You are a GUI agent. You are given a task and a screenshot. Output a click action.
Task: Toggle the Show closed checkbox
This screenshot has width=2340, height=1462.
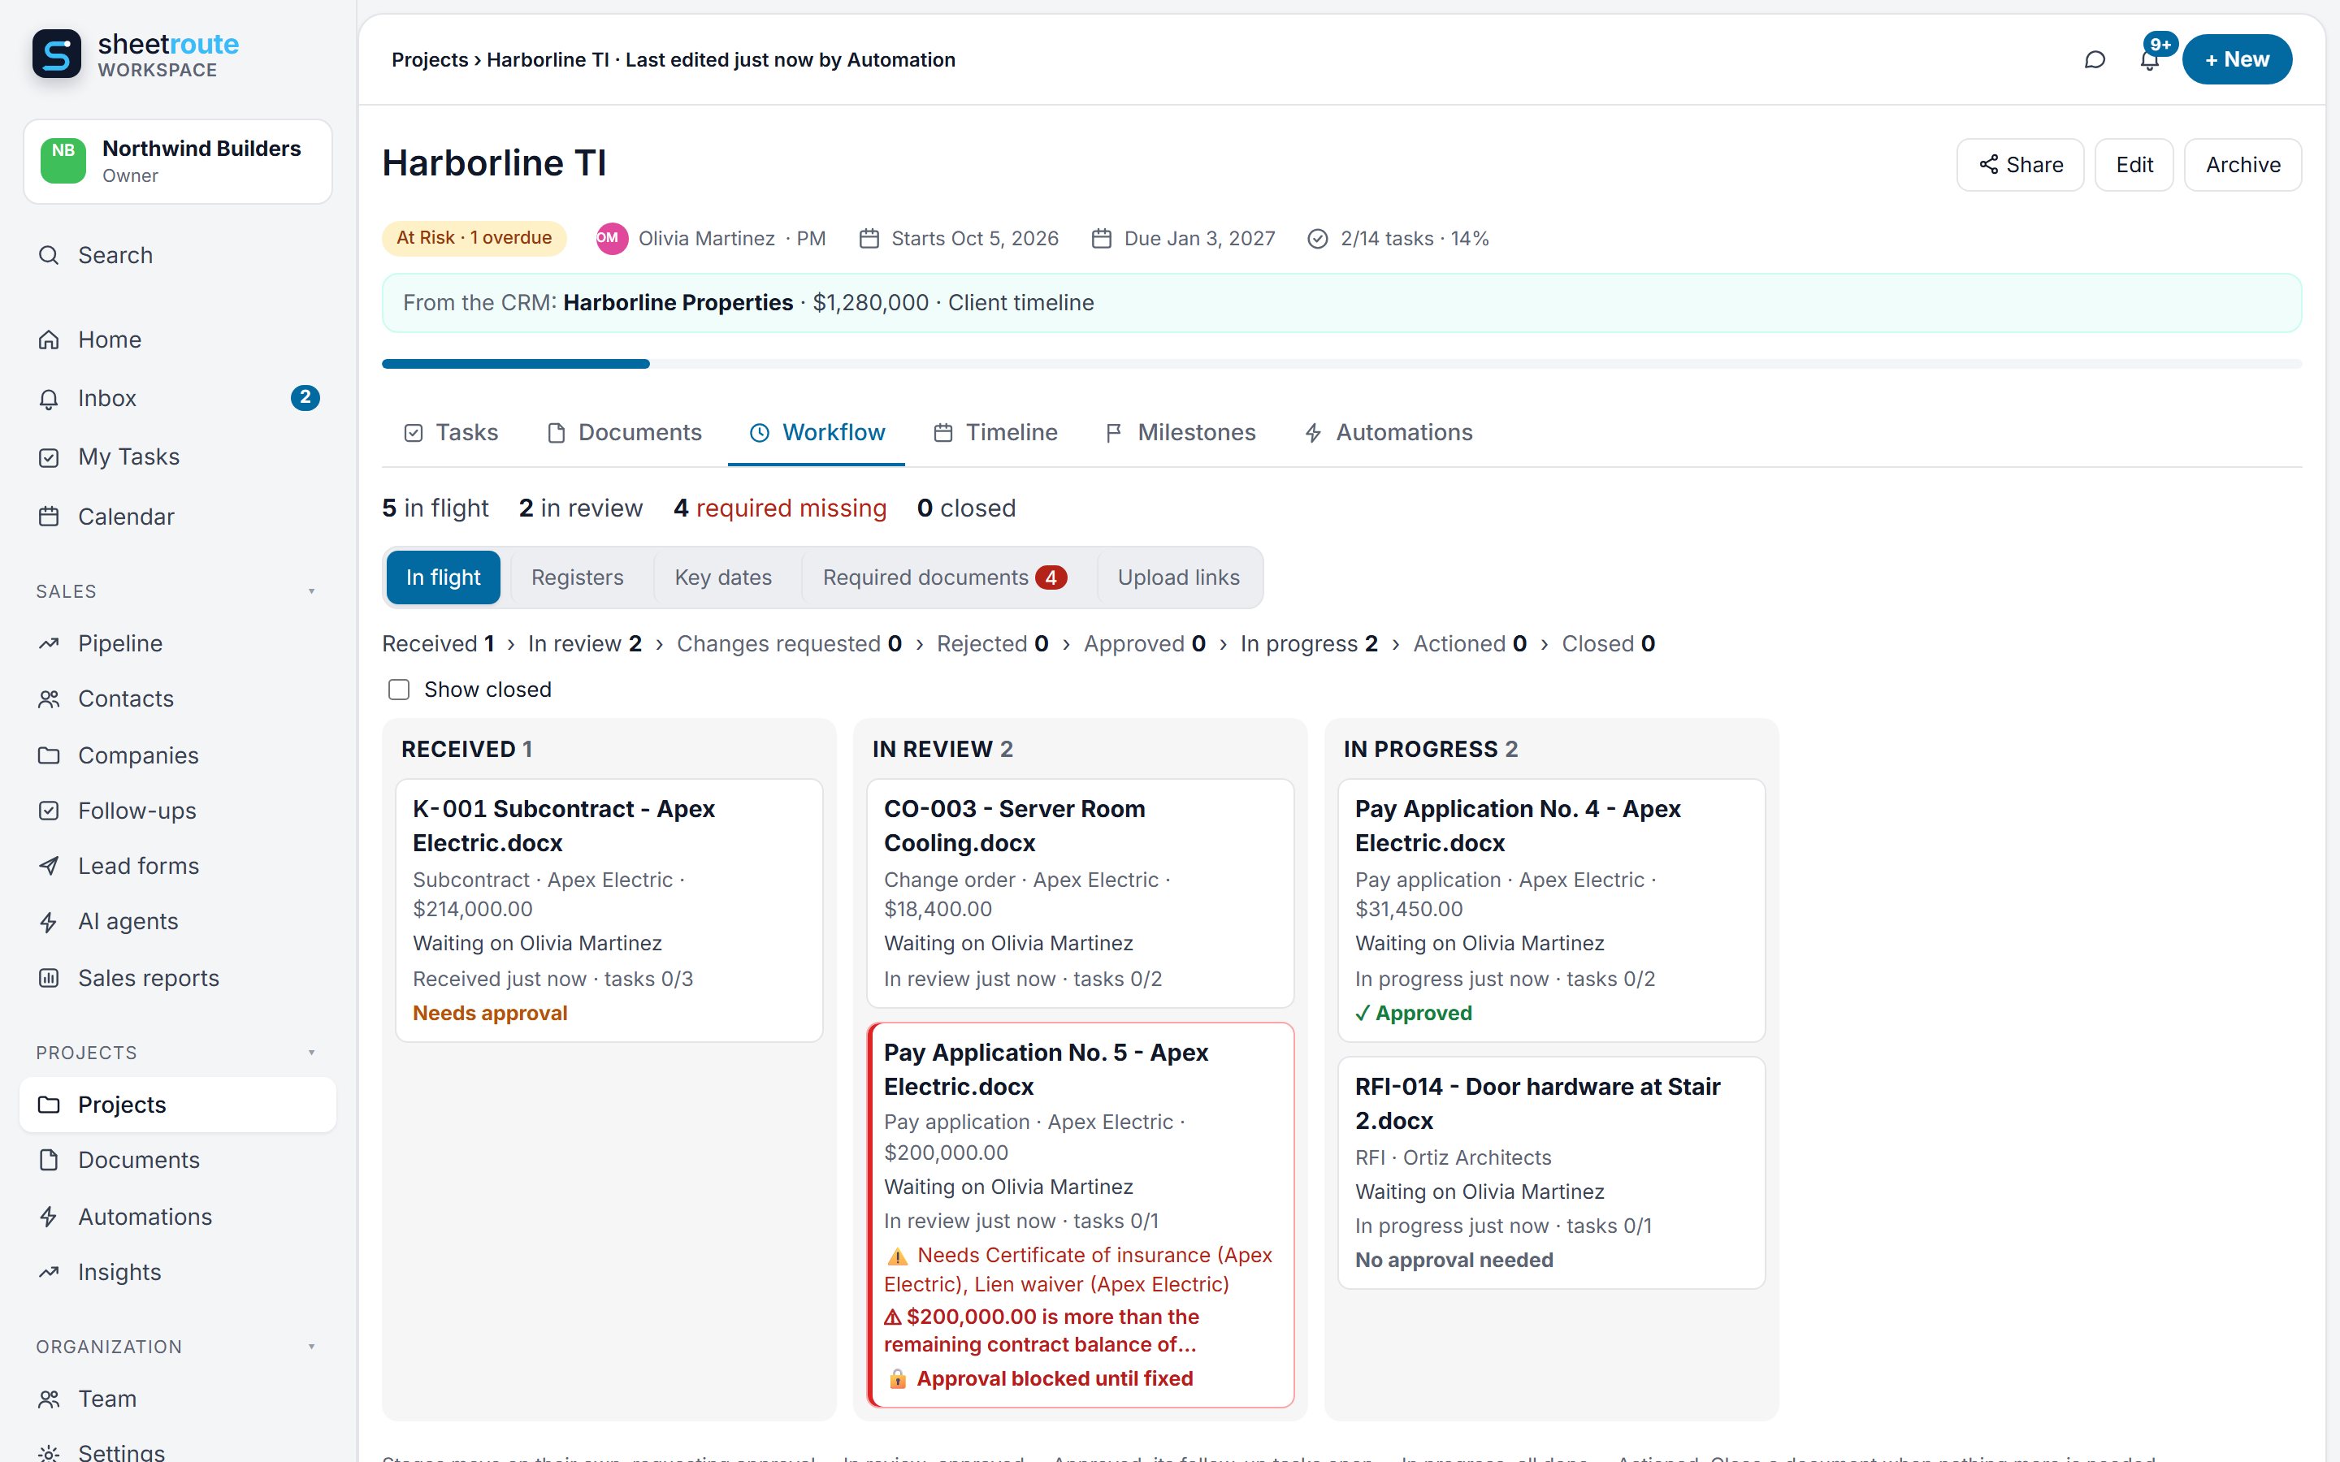pyautogui.click(x=398, y=690)
